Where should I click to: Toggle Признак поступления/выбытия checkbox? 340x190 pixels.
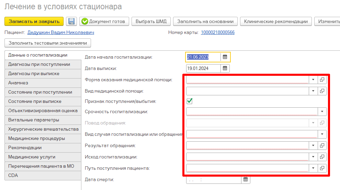189,101
